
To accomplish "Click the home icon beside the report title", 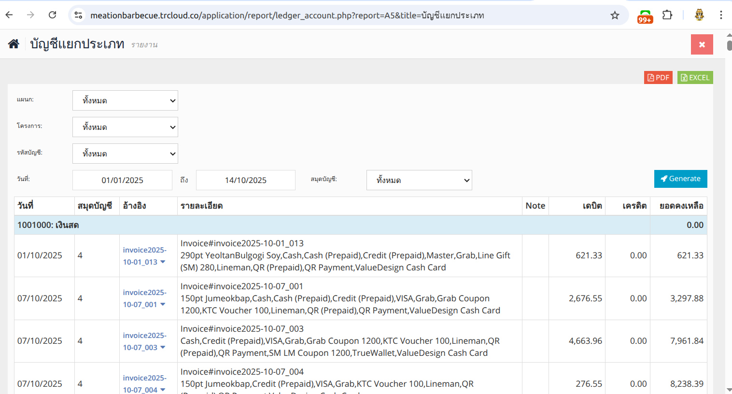I will coord(14,44).
